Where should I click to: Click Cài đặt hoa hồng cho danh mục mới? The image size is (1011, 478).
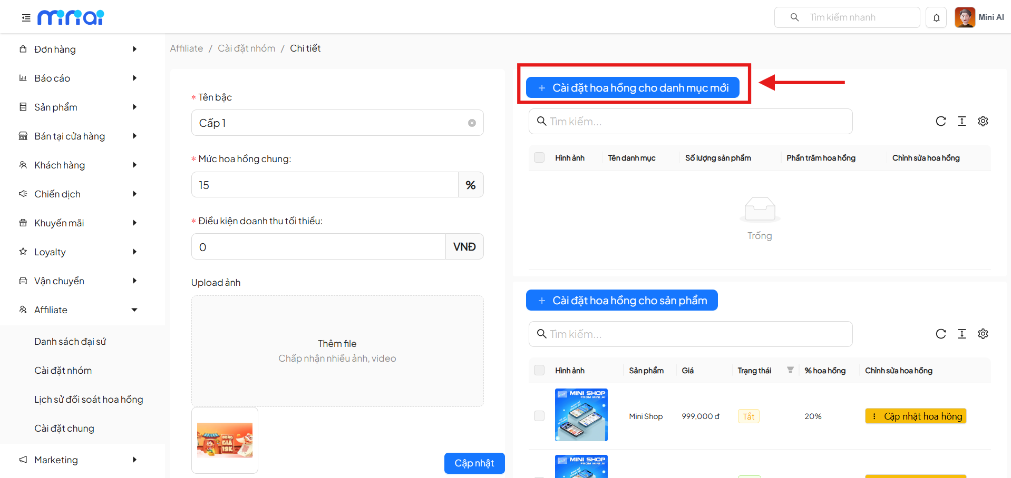pos(633,88)
